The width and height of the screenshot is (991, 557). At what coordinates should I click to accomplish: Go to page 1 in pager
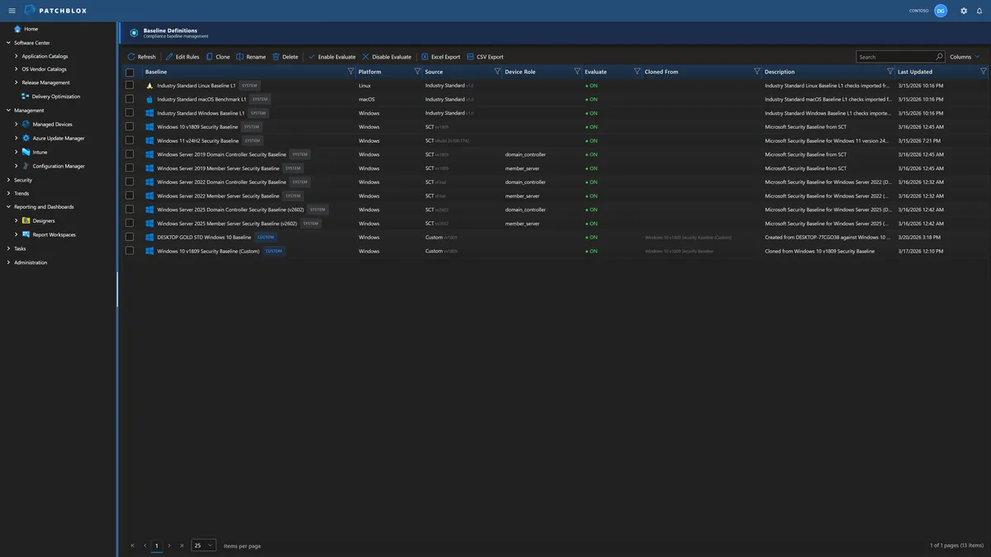coord(157,545)
